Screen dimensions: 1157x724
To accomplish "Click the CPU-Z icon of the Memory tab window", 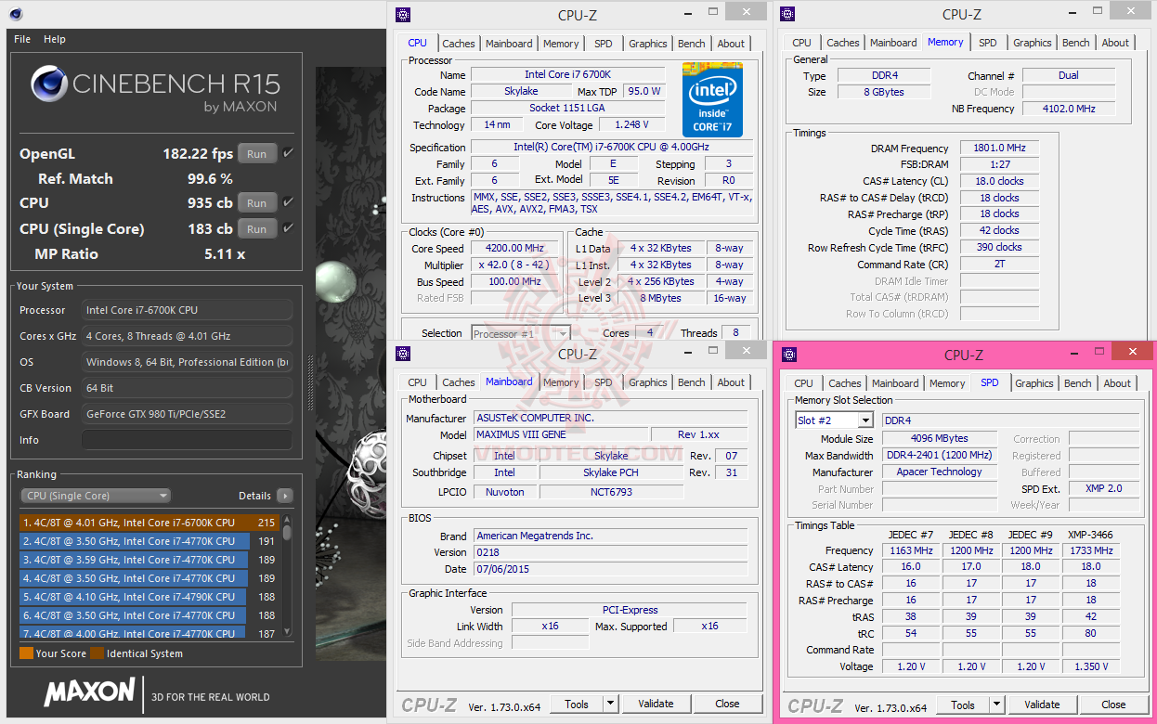I will (x=787, y=14).
